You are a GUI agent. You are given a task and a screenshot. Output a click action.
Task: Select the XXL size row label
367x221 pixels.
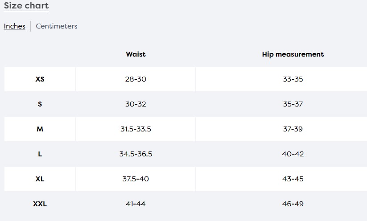(40, 204)
